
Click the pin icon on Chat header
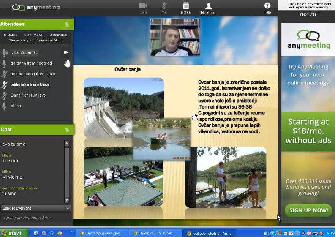point(67,130)
